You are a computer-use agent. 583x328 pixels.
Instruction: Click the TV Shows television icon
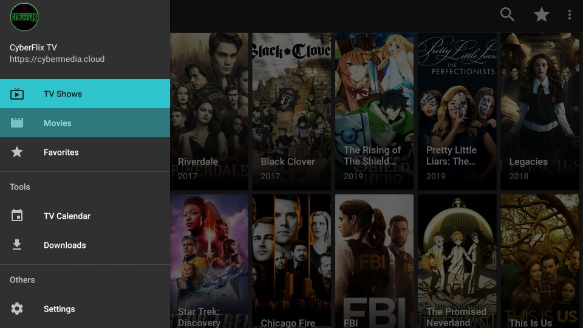[x=17, y=94]
